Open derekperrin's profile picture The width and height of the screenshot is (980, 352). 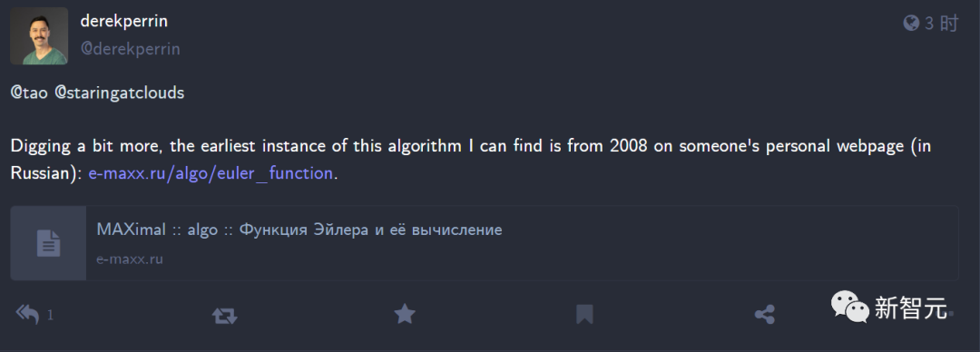pos(39,35)
